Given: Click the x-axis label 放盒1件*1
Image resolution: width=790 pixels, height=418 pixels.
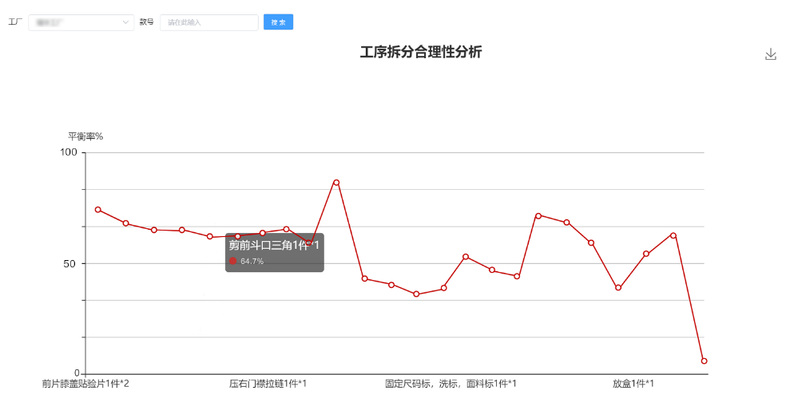Looking at the screenshot, I should point(633,384).
